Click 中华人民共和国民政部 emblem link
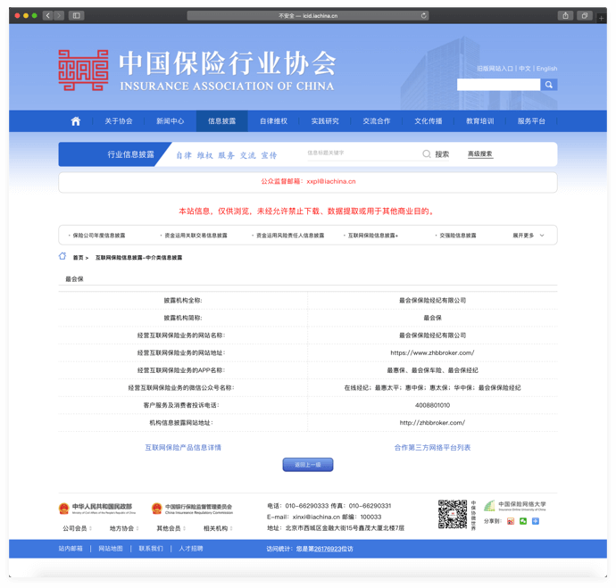This screenshot has height=588, width=616. [97, 509]
